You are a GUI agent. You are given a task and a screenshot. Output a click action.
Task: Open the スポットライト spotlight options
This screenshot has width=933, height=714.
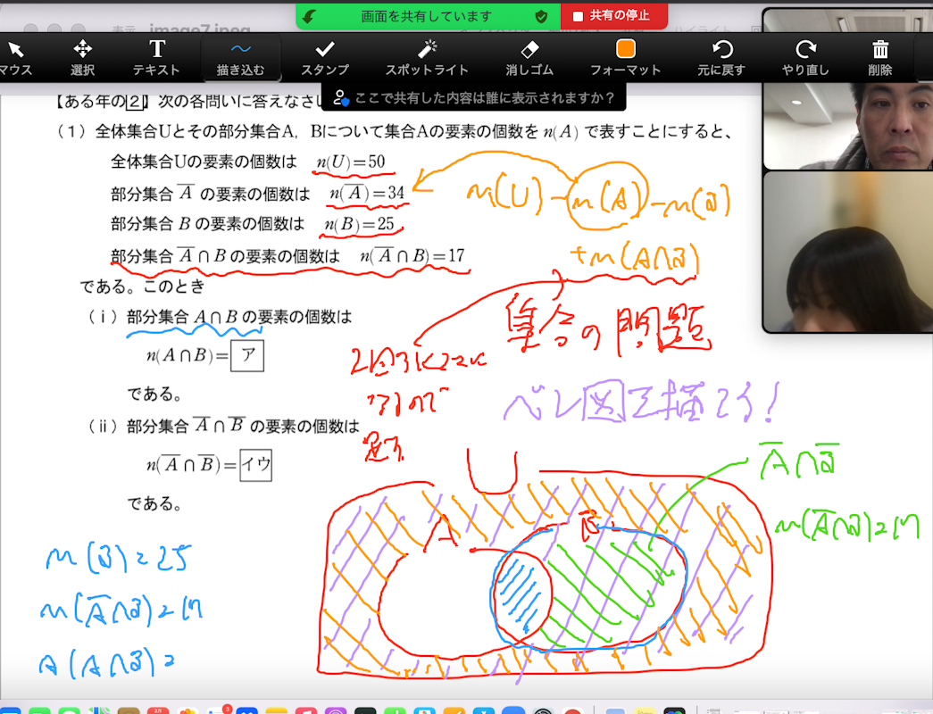point(427,56)
